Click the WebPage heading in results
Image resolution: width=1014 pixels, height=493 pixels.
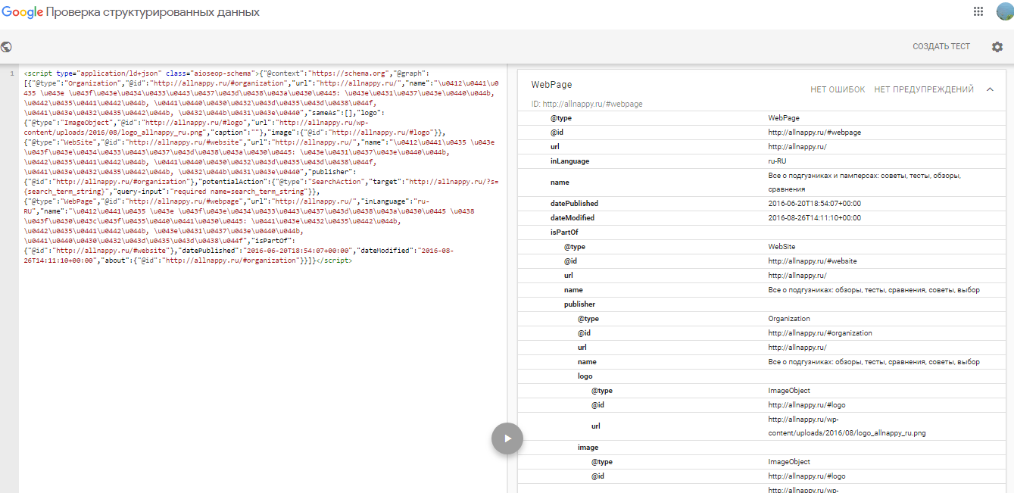click(x=551, y=85)
